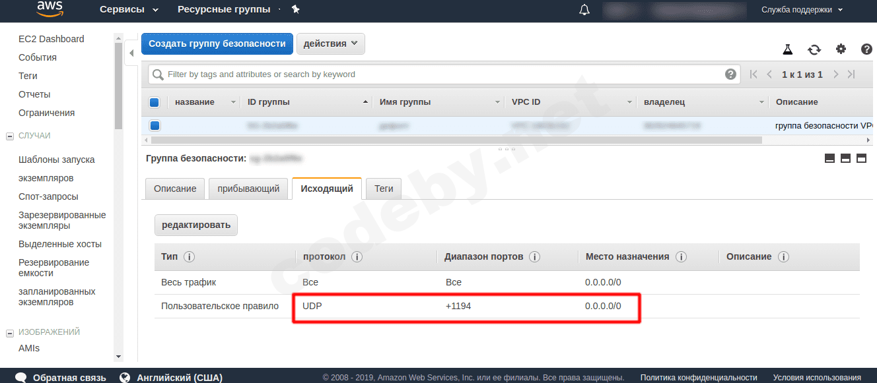Go to previous page of results
The width and height of the screenshot is (877, 383).
coord(769,74)
